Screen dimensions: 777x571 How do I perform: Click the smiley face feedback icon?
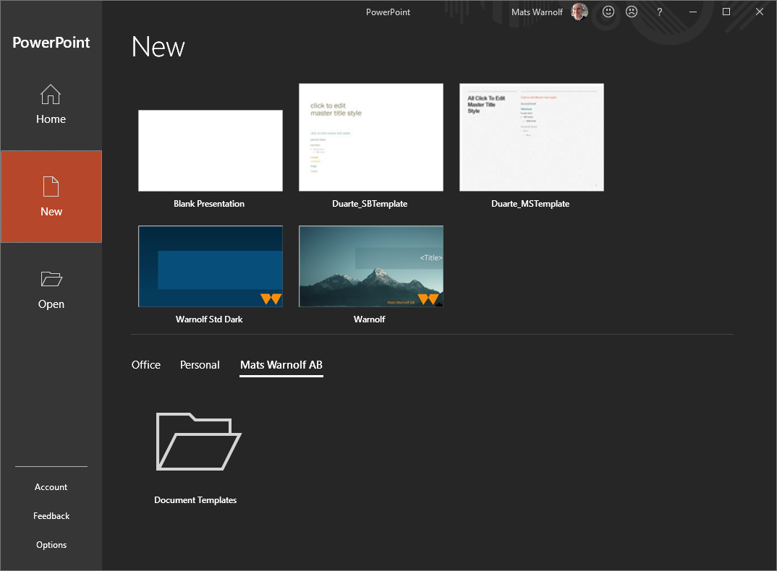608,12
